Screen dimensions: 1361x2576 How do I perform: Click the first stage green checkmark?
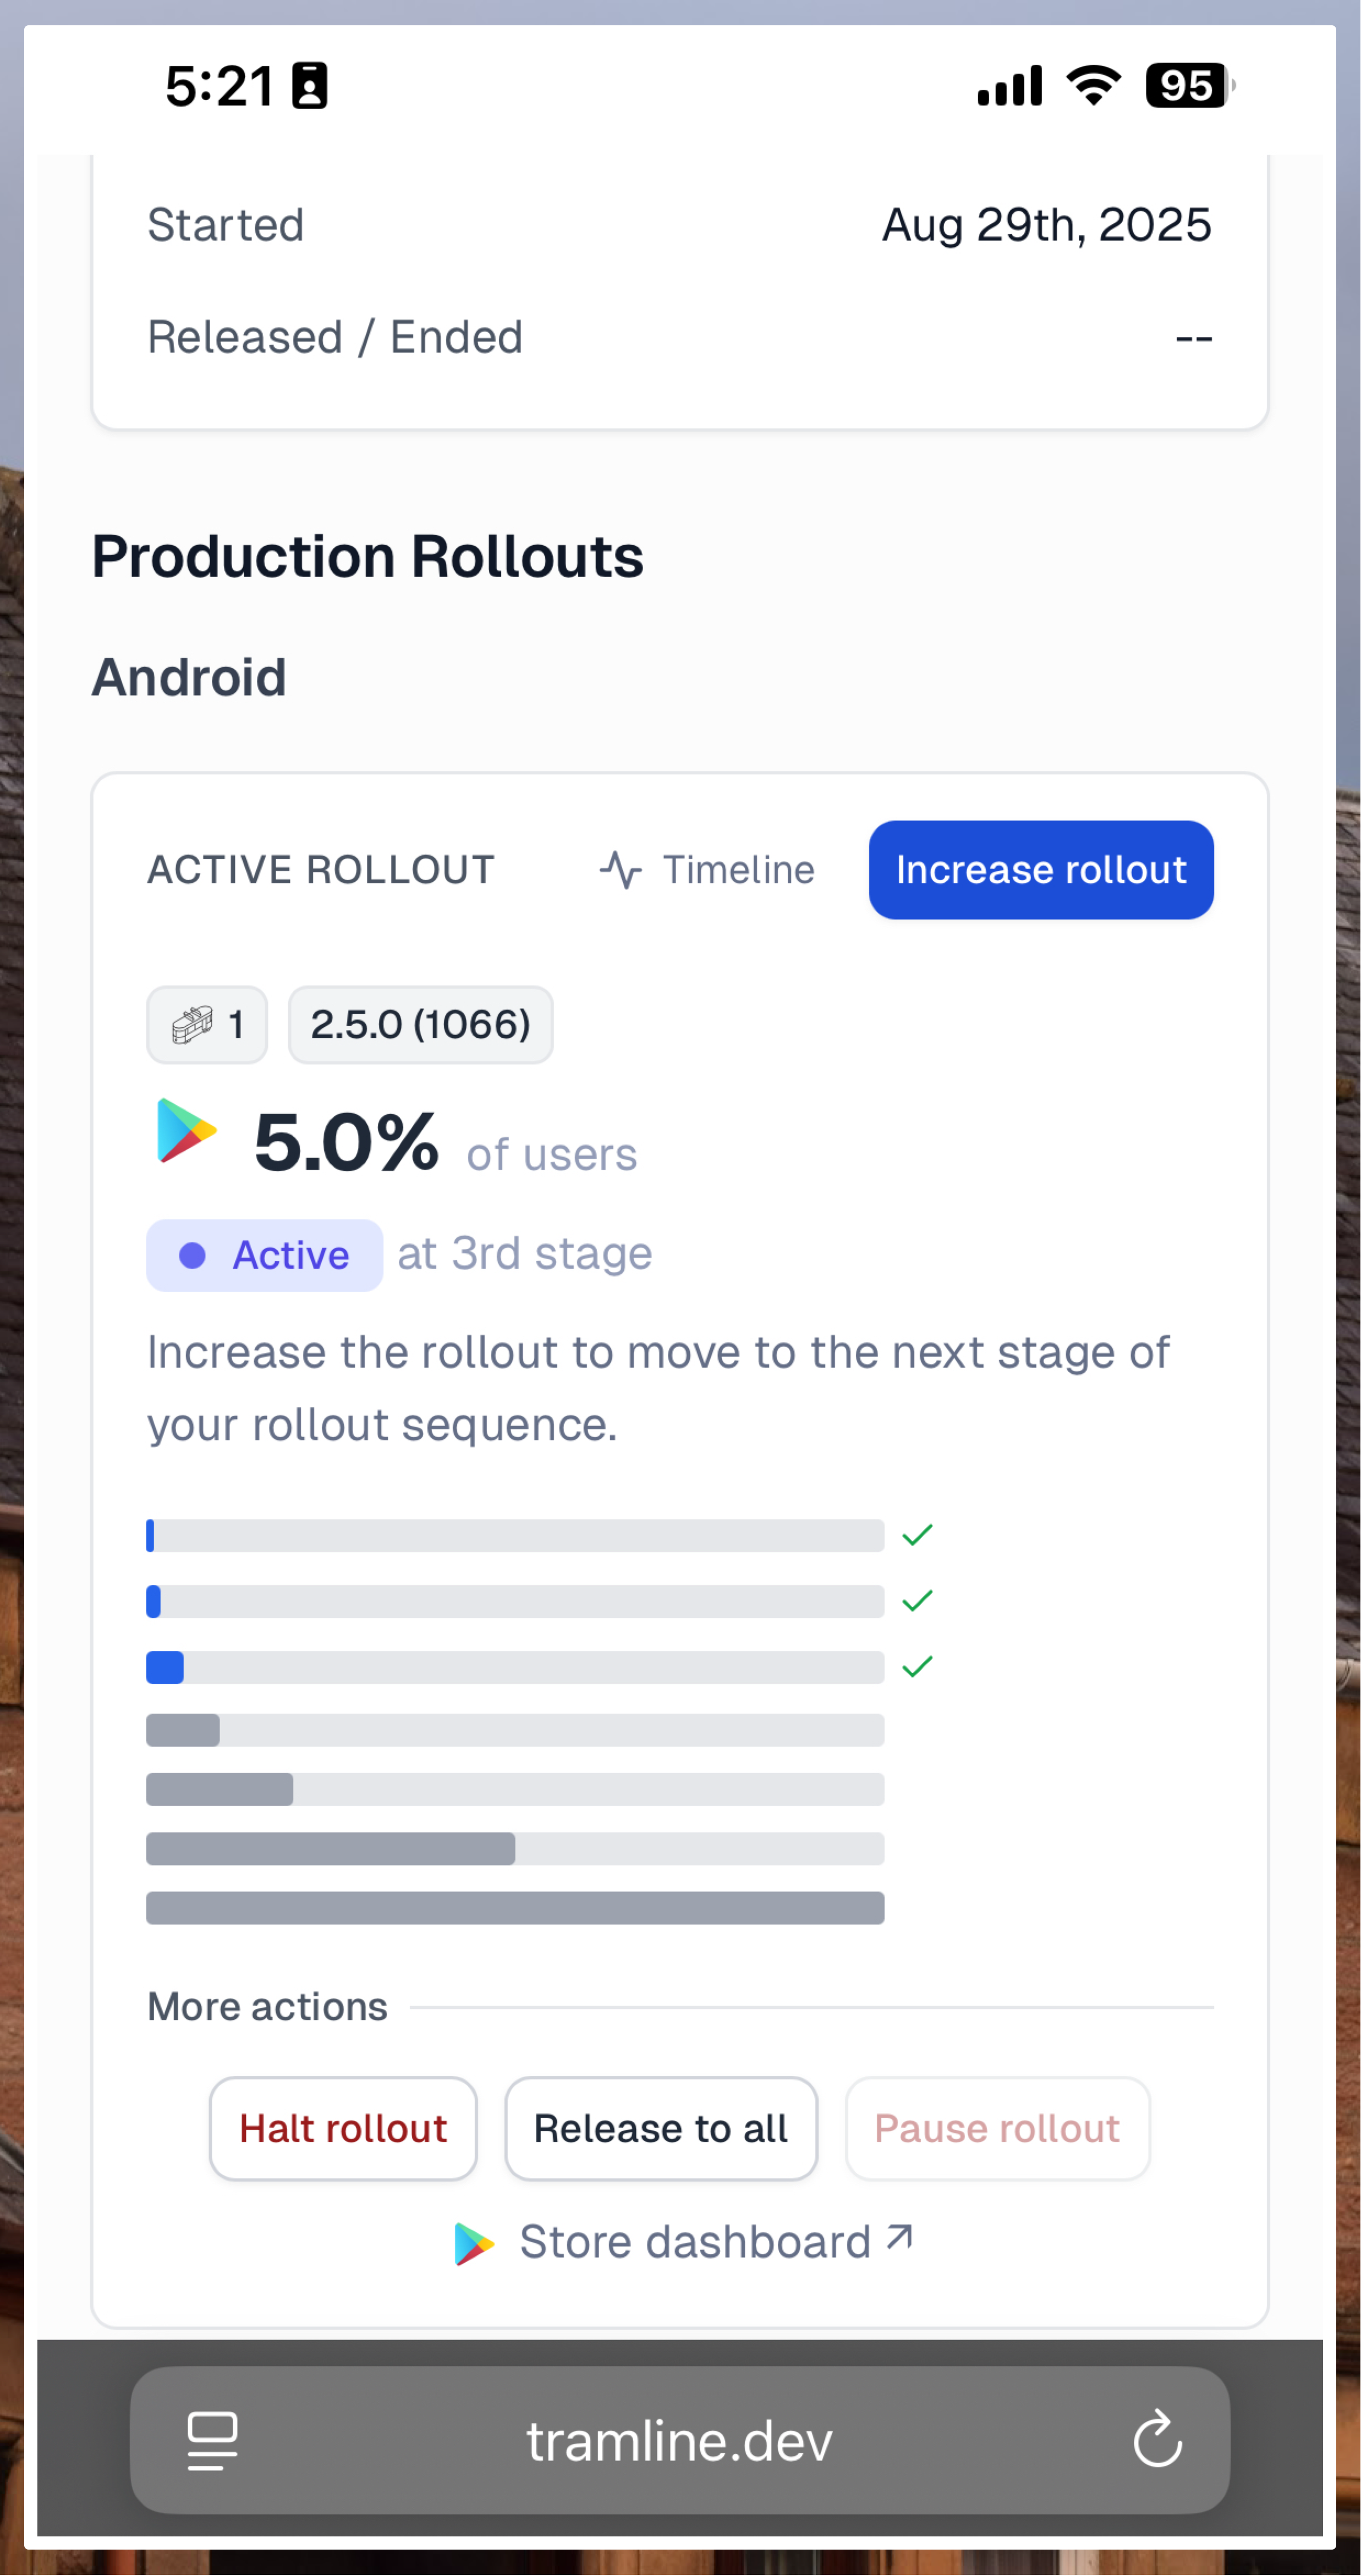(917, 1535)
